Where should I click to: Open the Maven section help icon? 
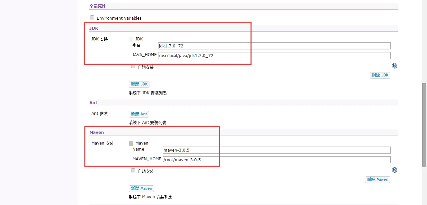click(x=395, y=170)
